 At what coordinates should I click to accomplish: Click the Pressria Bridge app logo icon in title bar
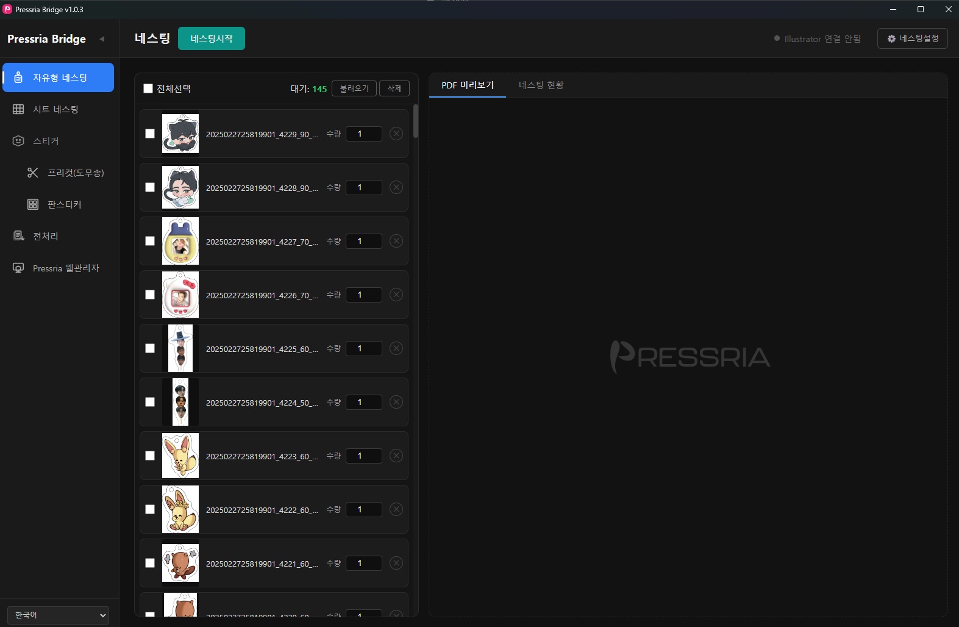point(7,9)
